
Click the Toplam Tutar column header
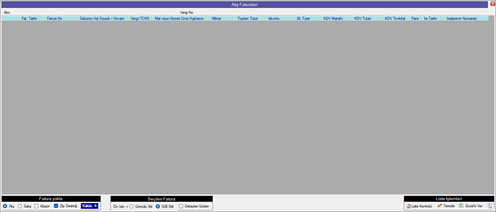(247, 19)
